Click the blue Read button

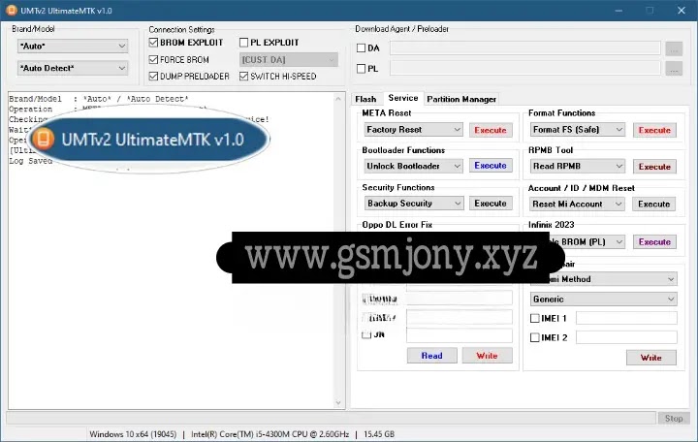click(x=431, y=356)
